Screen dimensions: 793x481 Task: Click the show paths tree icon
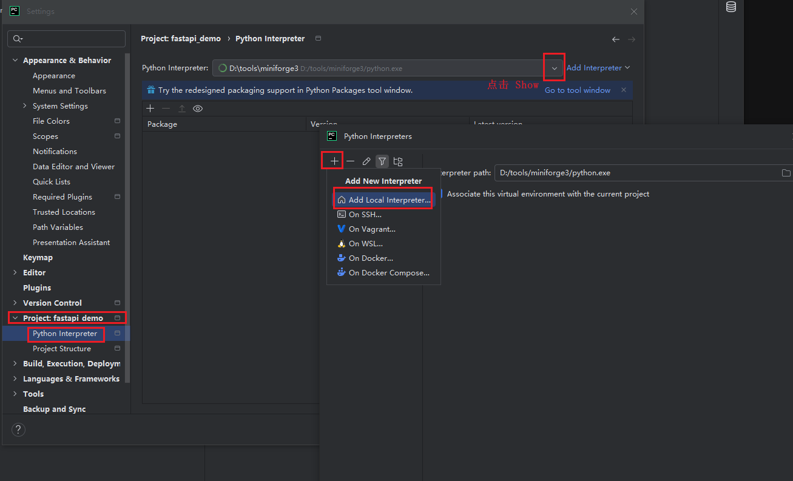398,161
